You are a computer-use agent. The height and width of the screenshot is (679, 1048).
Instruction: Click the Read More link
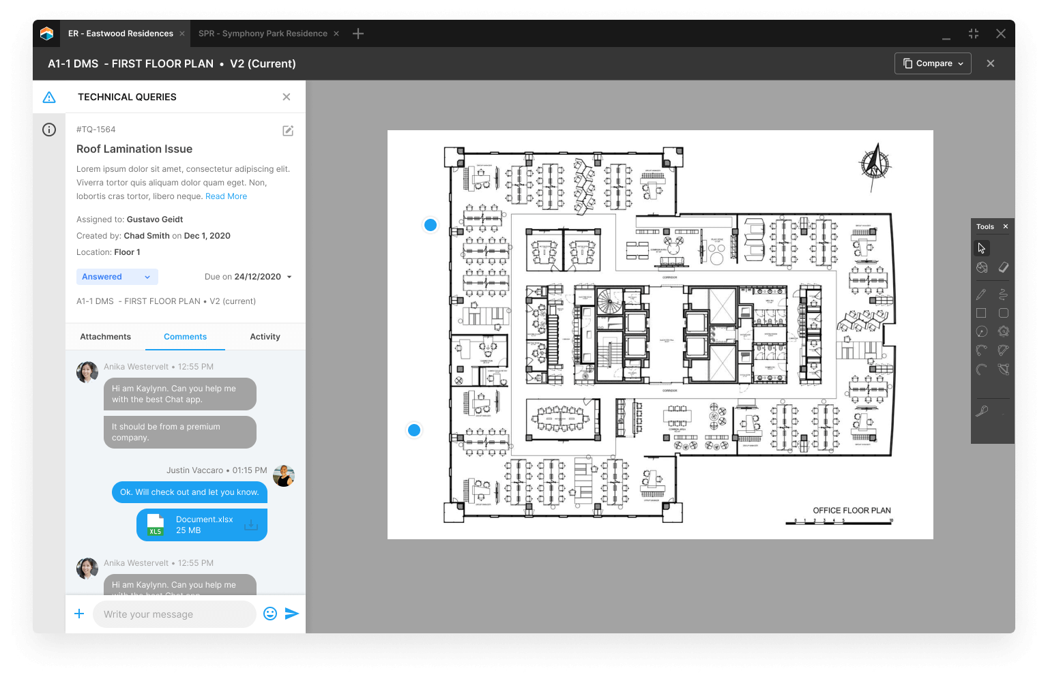coord(226,196)
